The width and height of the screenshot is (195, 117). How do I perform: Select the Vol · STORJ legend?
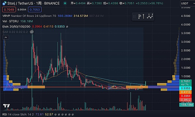coord(10,21)
